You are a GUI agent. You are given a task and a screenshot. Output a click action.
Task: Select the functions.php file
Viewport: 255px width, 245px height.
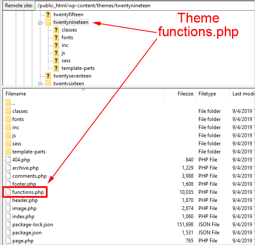[28, 192]
